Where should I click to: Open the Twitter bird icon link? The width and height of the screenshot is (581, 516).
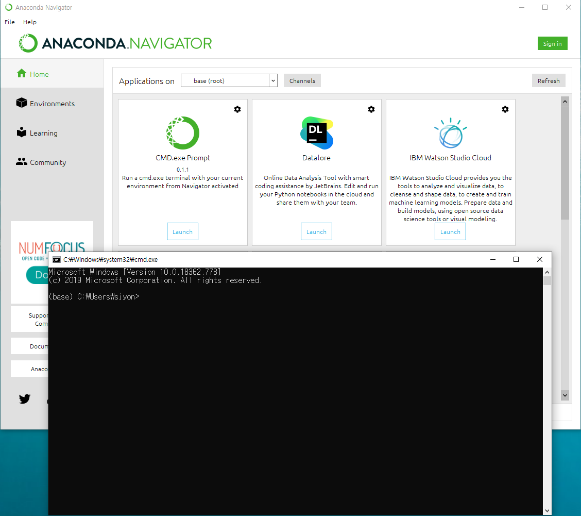click(x=24, y=399)
